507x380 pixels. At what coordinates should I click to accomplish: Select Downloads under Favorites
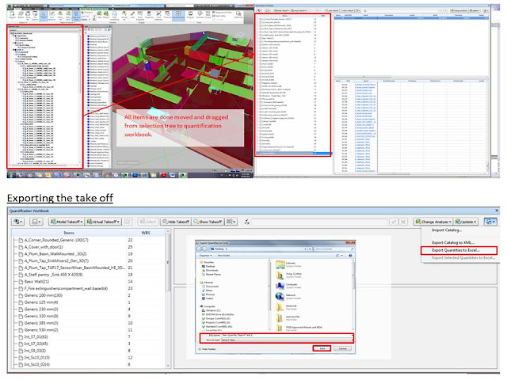click(212, 270)
